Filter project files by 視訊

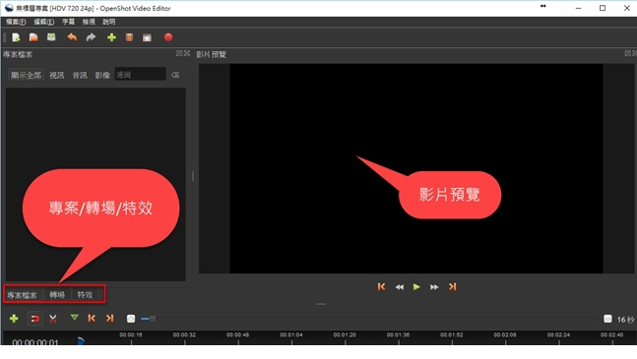pos(57,75)
